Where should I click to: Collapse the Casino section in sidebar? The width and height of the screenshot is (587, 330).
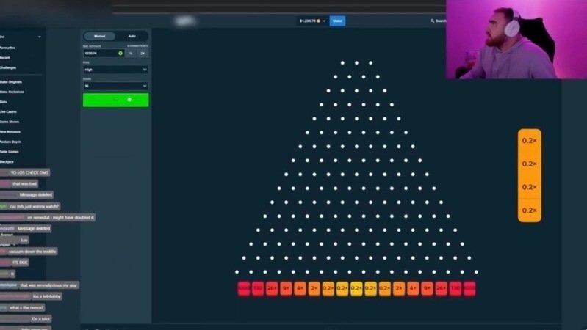click(x=39, y=37)
